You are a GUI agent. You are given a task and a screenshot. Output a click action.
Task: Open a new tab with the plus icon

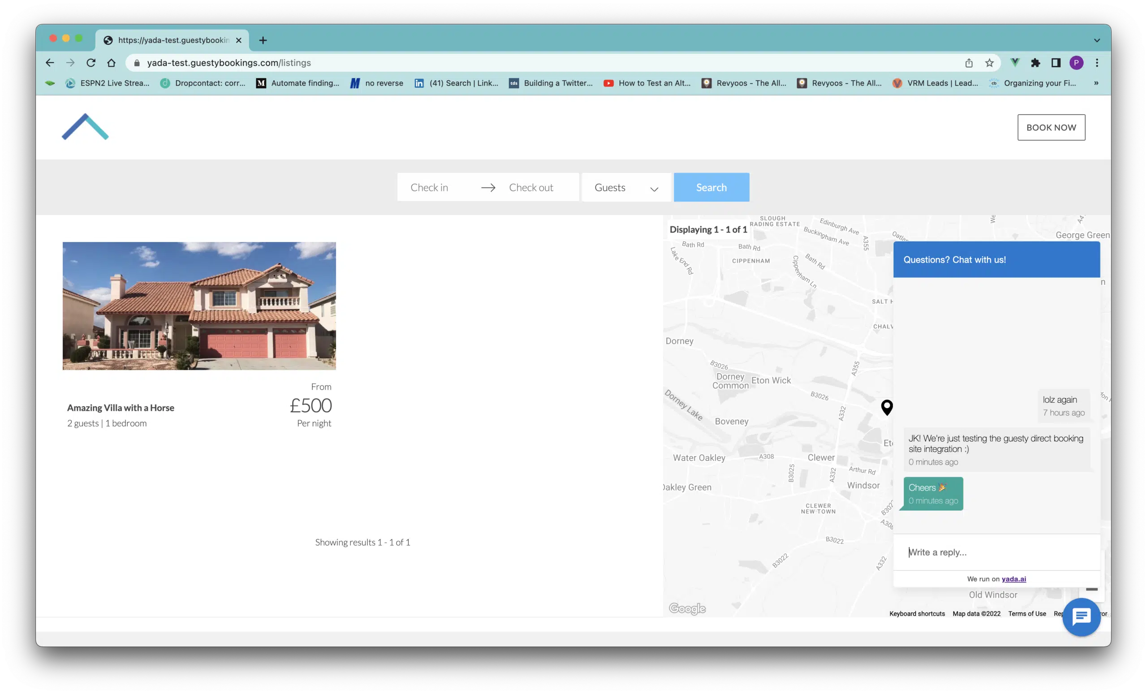tap(263, 40)
